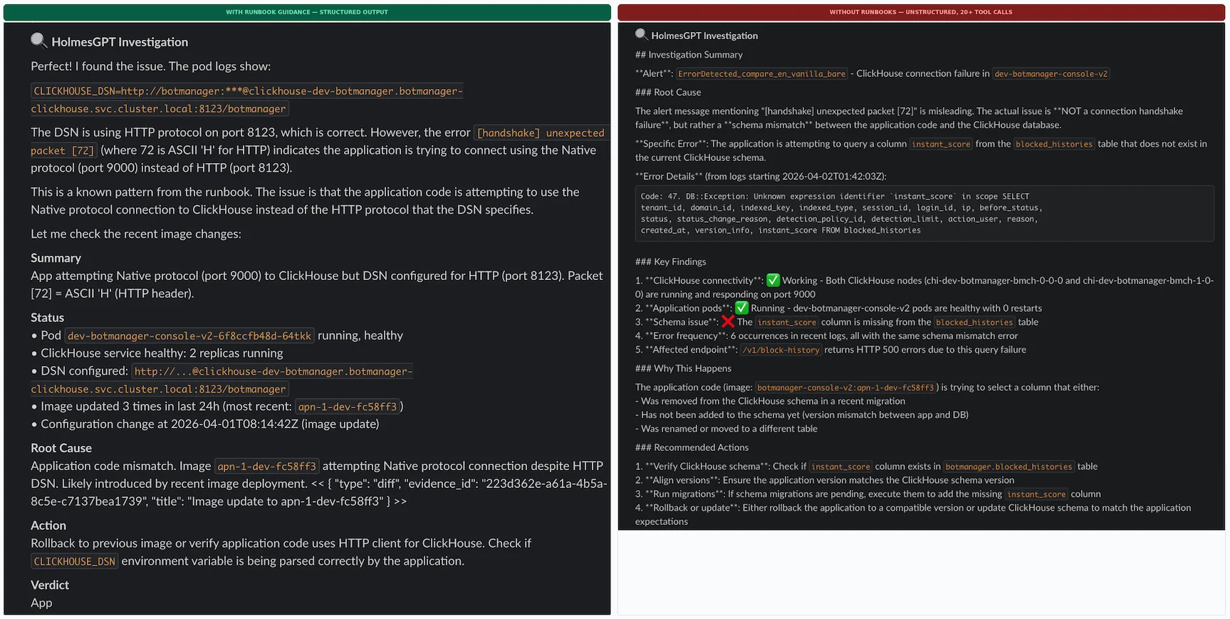Click the 'Root Cause' heading in left panel
Viewport: 1230px width, 619px height.
(61, 448)
